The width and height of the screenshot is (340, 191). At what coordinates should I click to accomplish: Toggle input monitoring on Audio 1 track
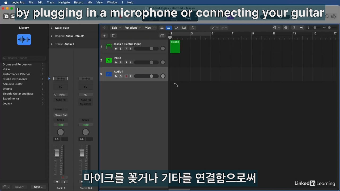[x=130, y=76]
